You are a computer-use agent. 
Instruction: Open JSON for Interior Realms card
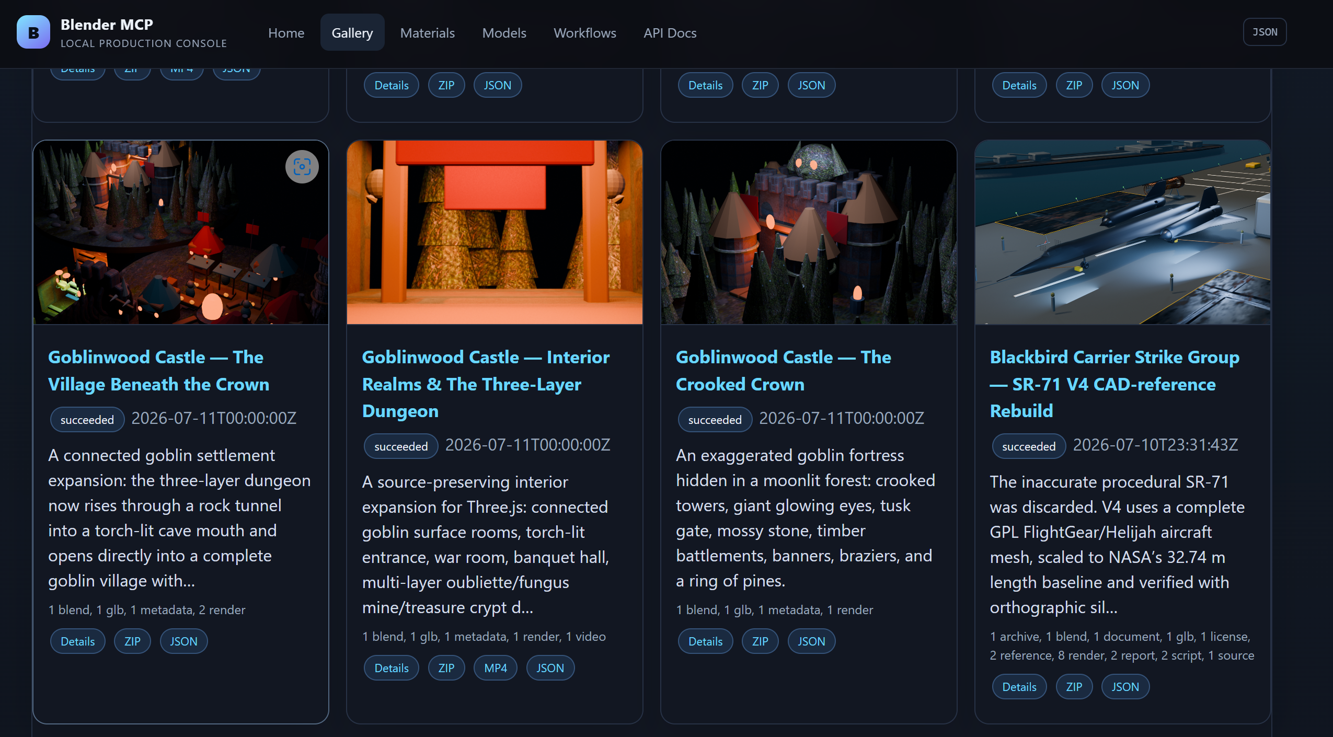click(550, 668)
